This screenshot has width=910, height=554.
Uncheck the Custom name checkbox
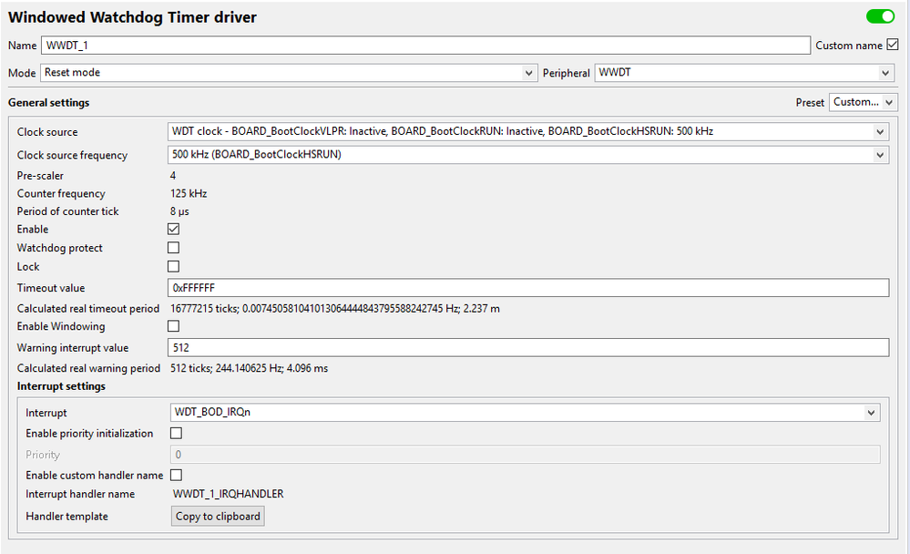(893, 45)
